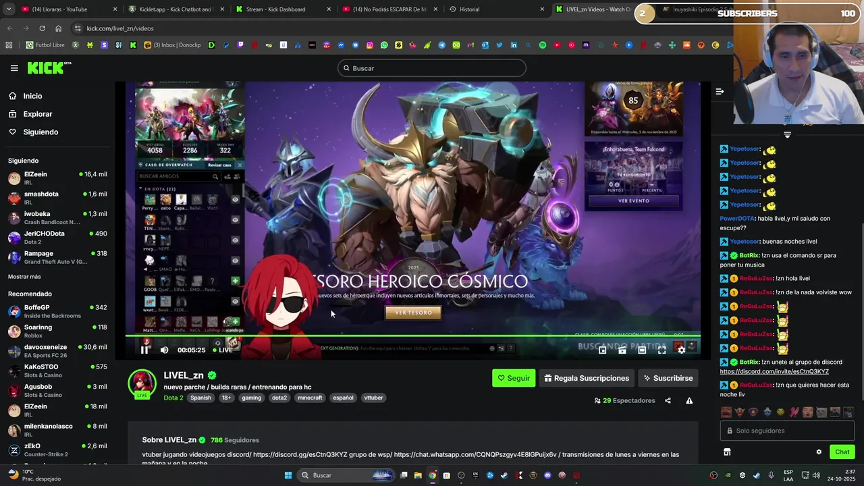Open Inicio in the sidebar
This screenshot has height=486, width=864.
click(x=32, y=96)
